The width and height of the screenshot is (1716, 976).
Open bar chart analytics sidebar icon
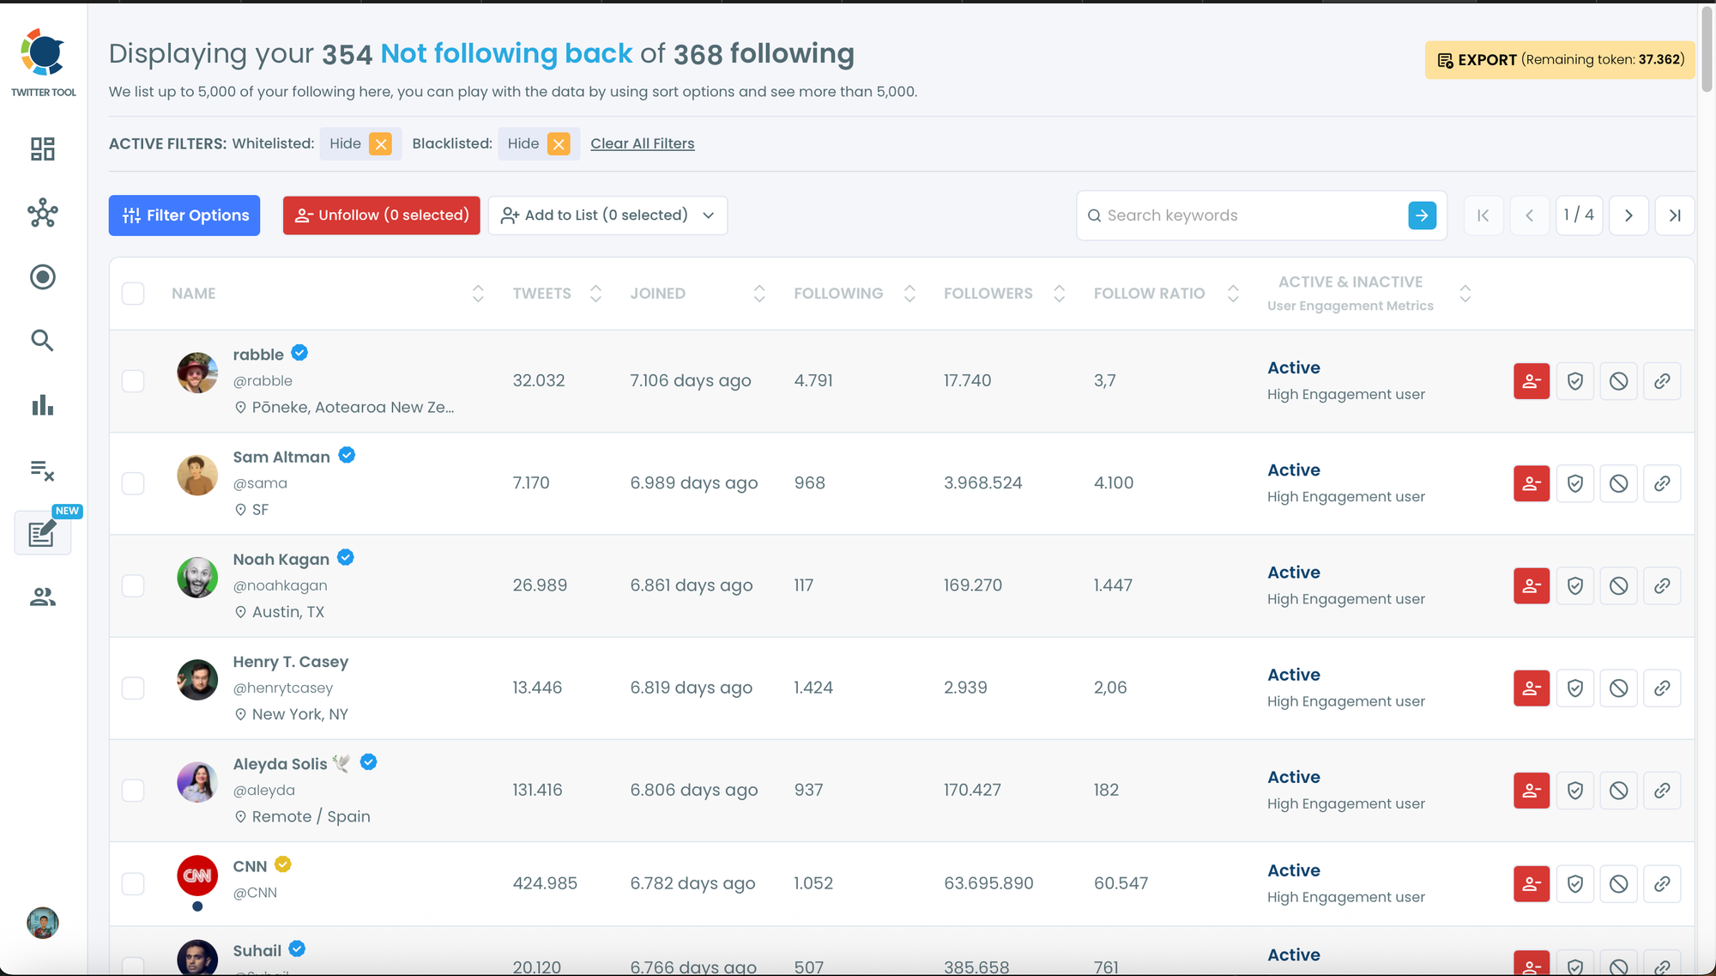click(x=42, y=405)
